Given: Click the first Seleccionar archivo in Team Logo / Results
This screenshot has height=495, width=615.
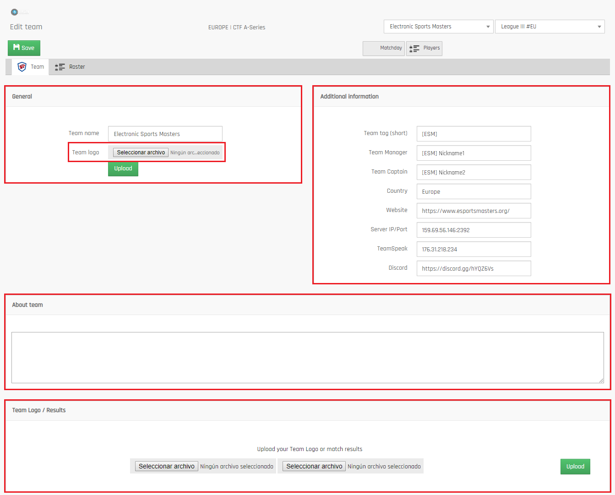Looking at the screenshot, I should (x=167, y=466).
